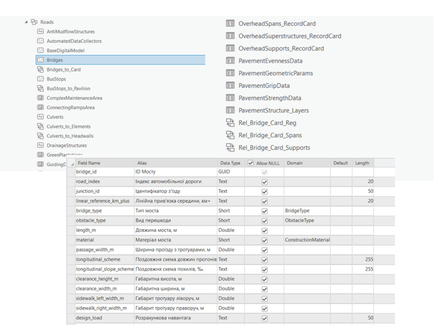This screenshot has width=434, height=325.
Task: Click the Data Type column header
Action: [230, 163]
